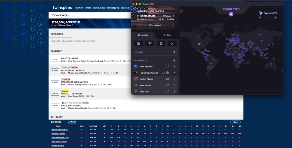Viewport: 292px width, 148px height.
Task: Open the BELMONT AT THE BIG A race
Action: (73, 71)
